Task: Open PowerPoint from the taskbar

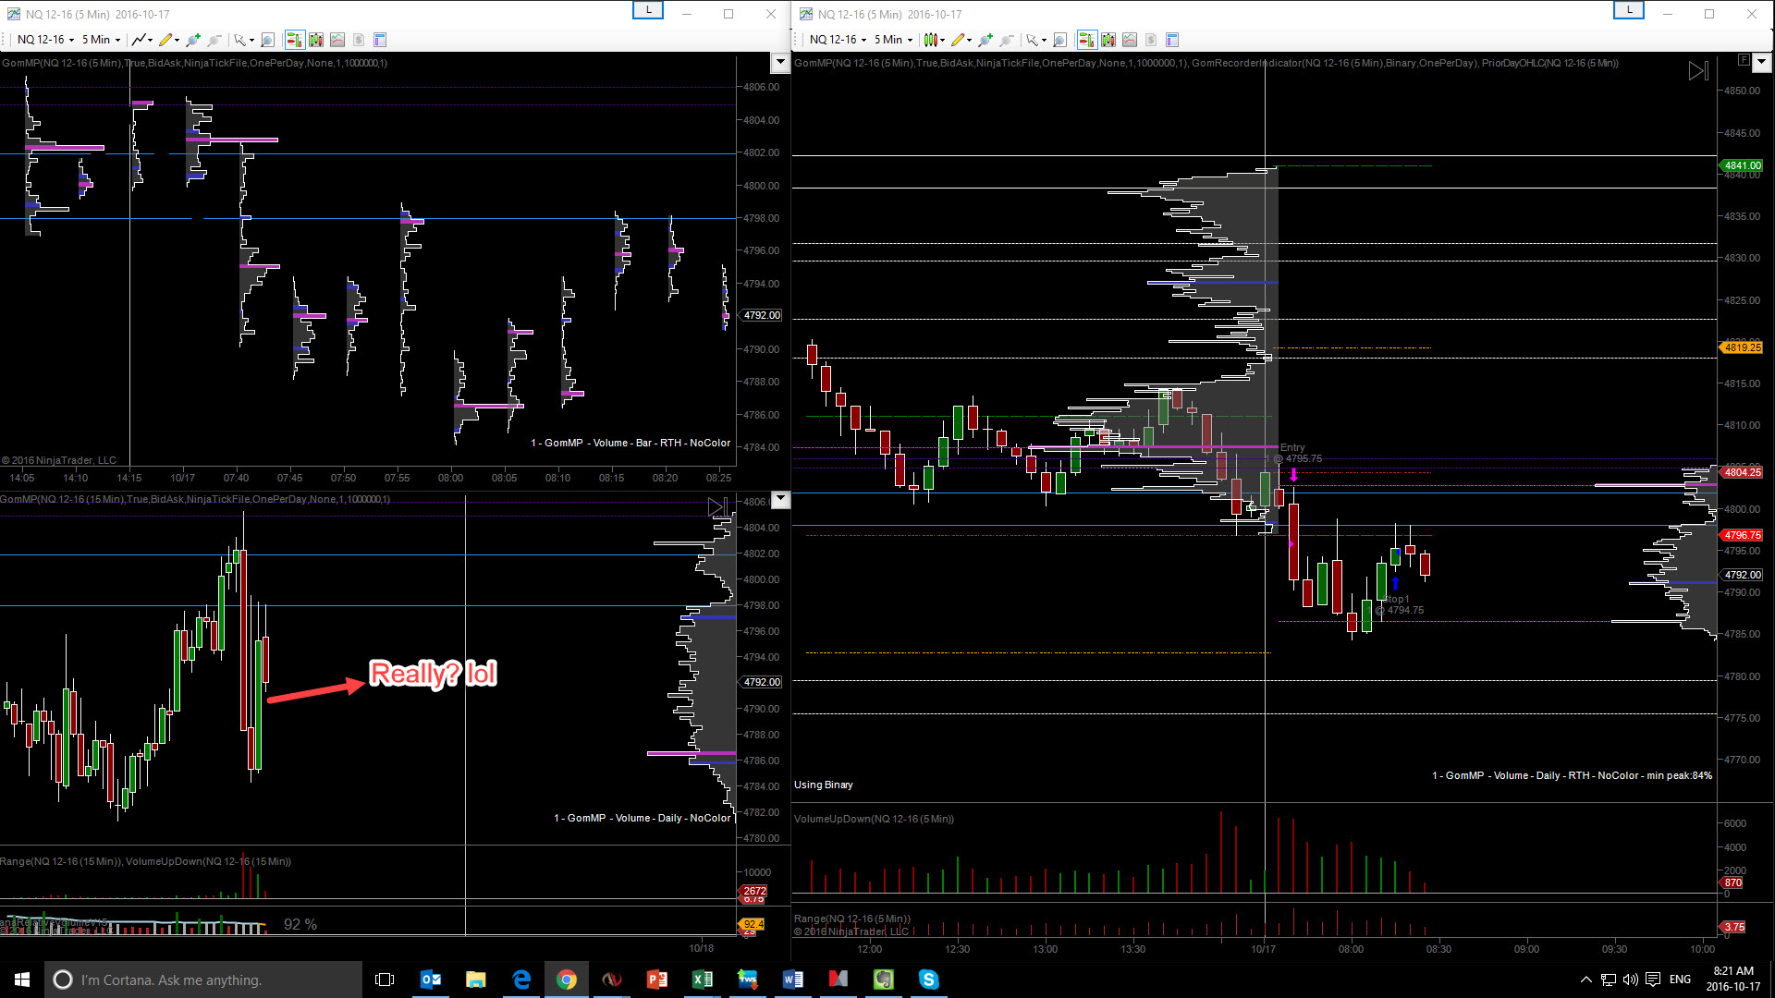Action: click(x=657, y=980)
